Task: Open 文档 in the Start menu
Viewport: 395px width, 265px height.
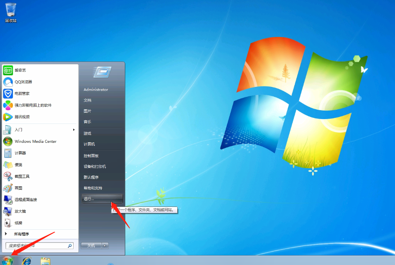Action: (x=87, y=100)
